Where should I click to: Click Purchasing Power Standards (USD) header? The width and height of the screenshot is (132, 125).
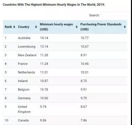tap(101, 27)
